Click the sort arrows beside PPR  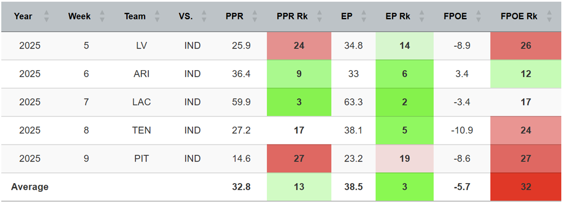(255, 17)
